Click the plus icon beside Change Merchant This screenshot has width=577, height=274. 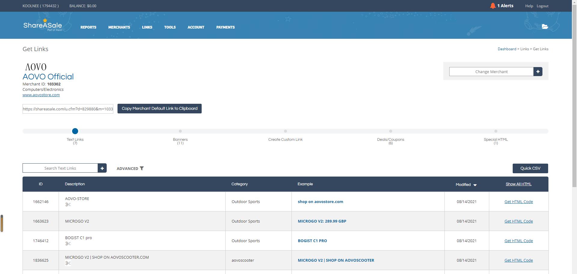[538, 72]
